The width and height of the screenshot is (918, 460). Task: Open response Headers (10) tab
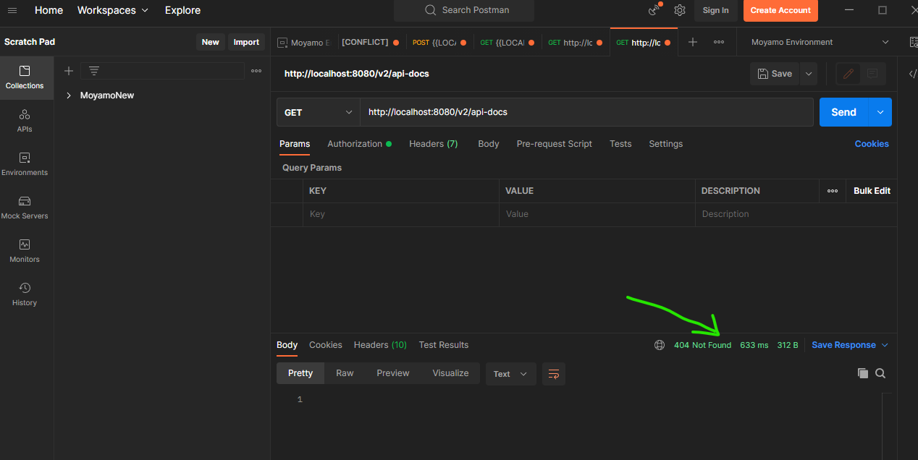click(380, 345)
